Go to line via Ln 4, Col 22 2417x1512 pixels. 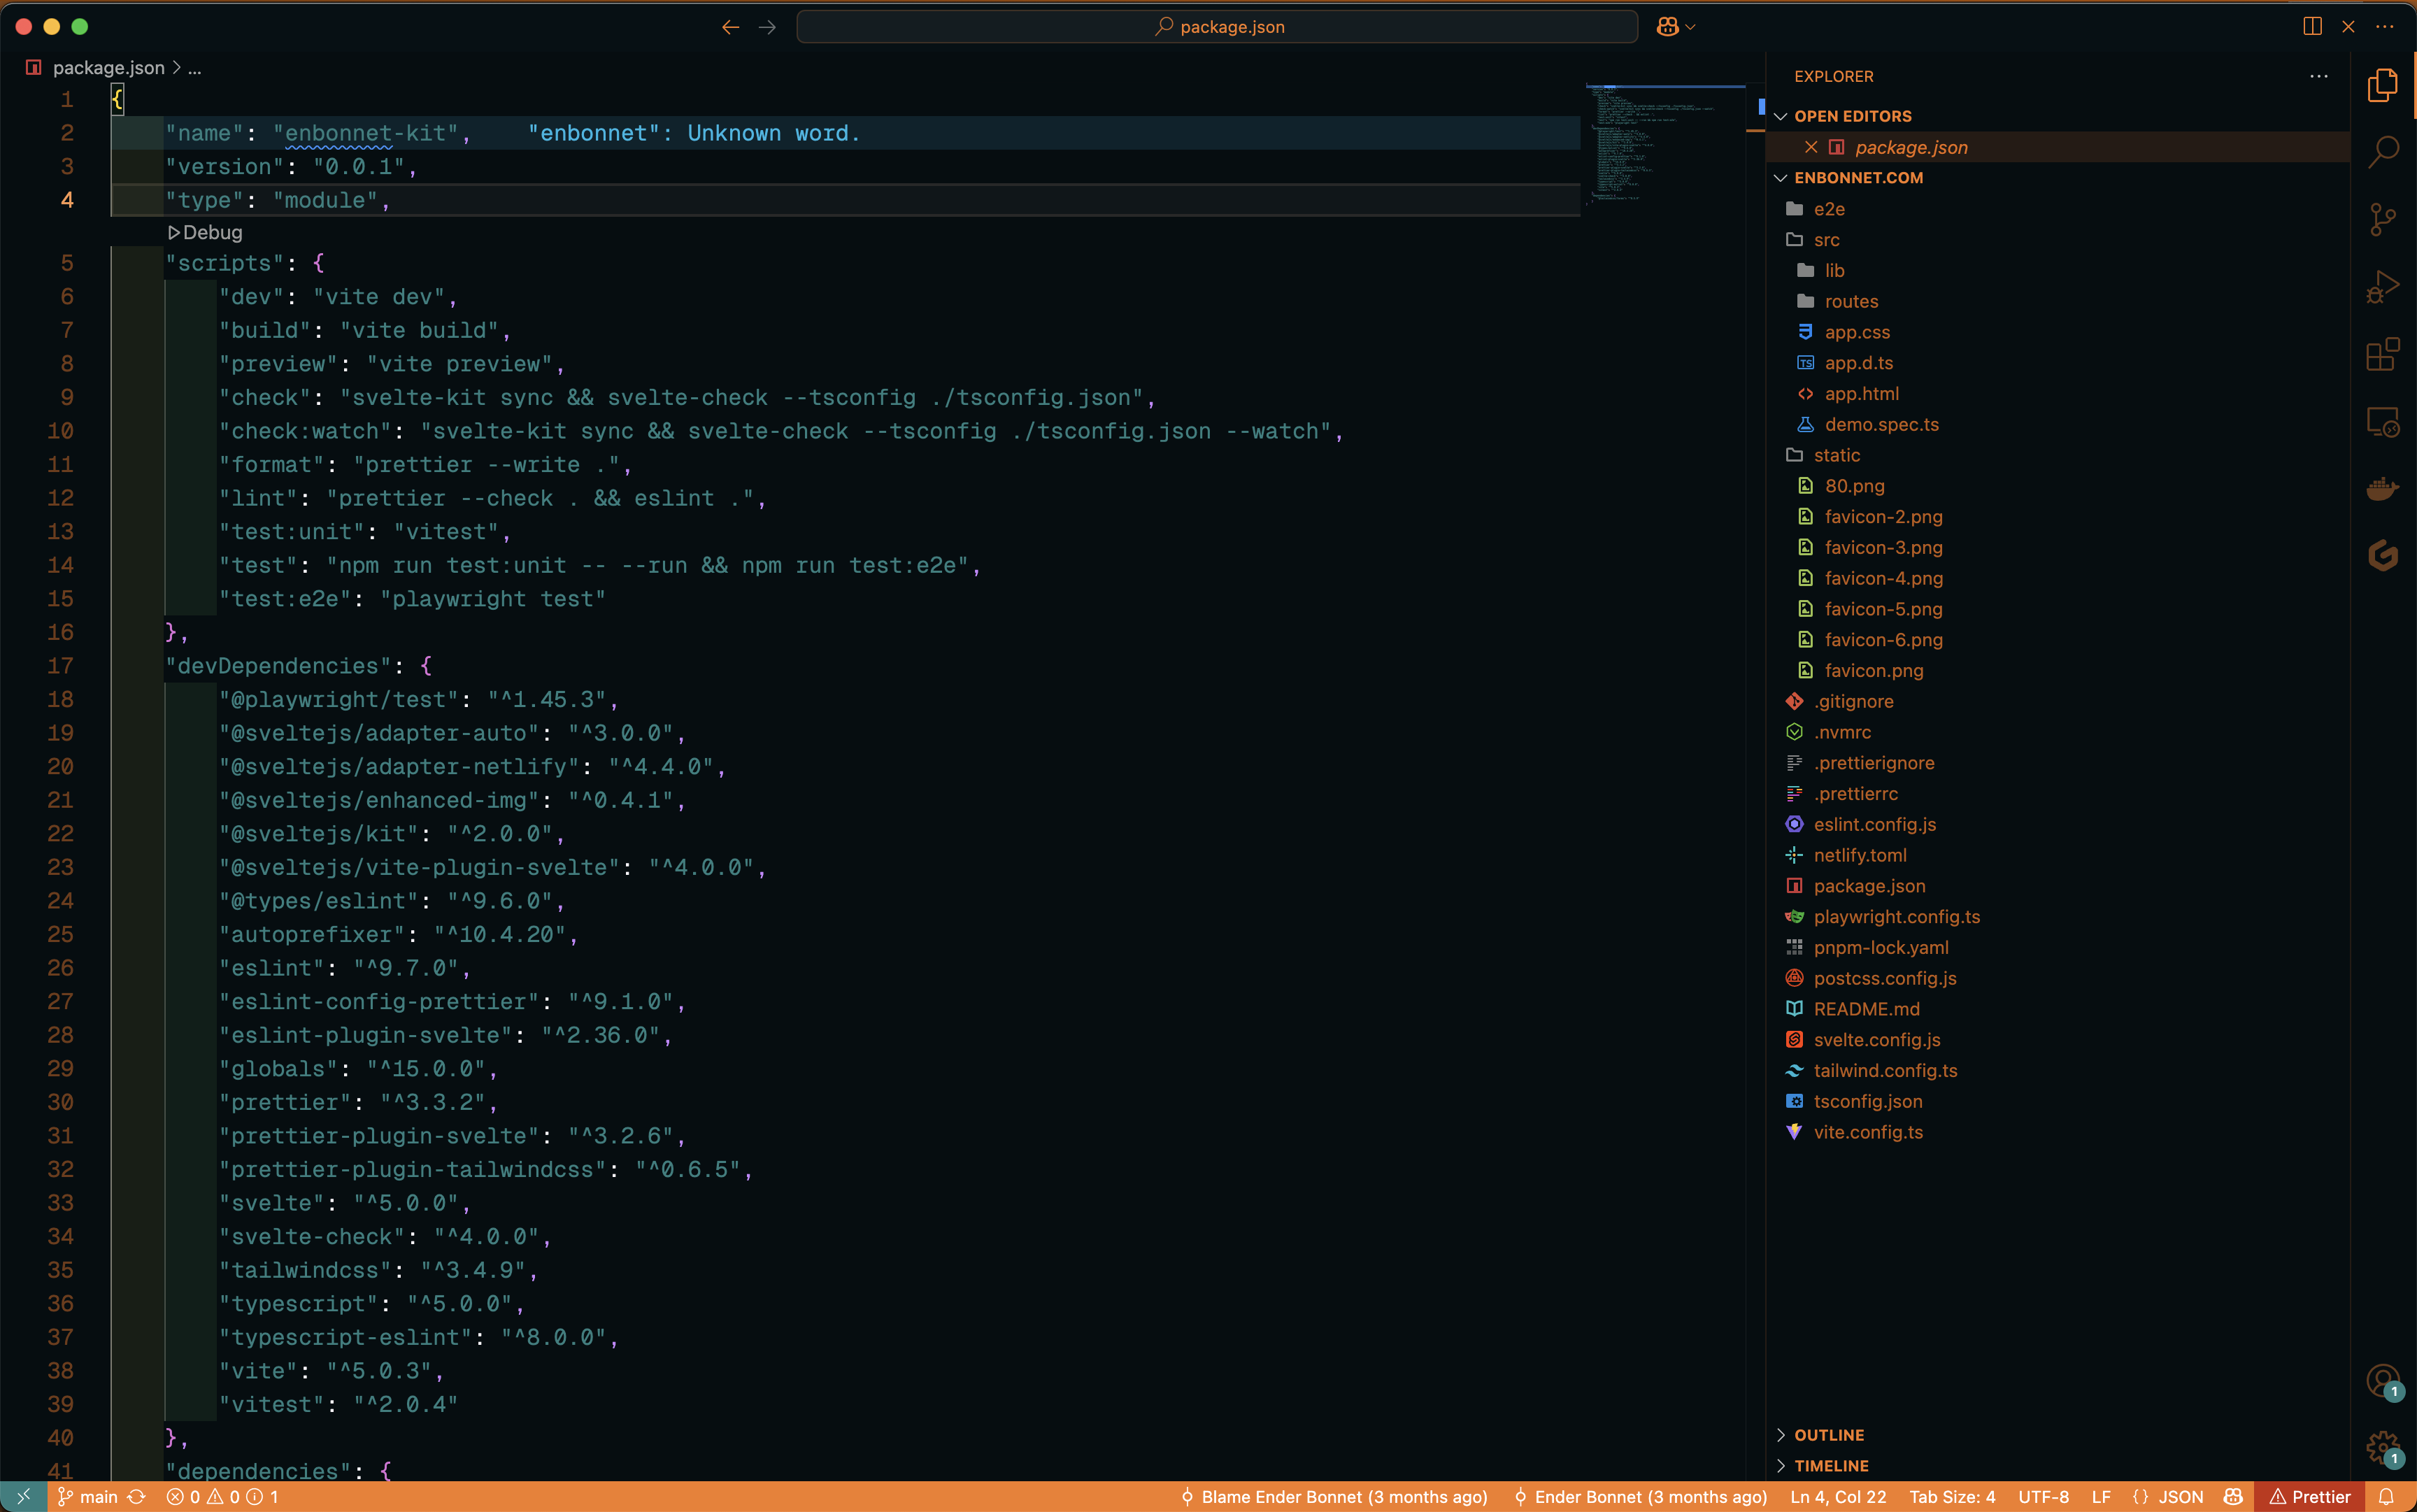click(x=1838, y=1496)
